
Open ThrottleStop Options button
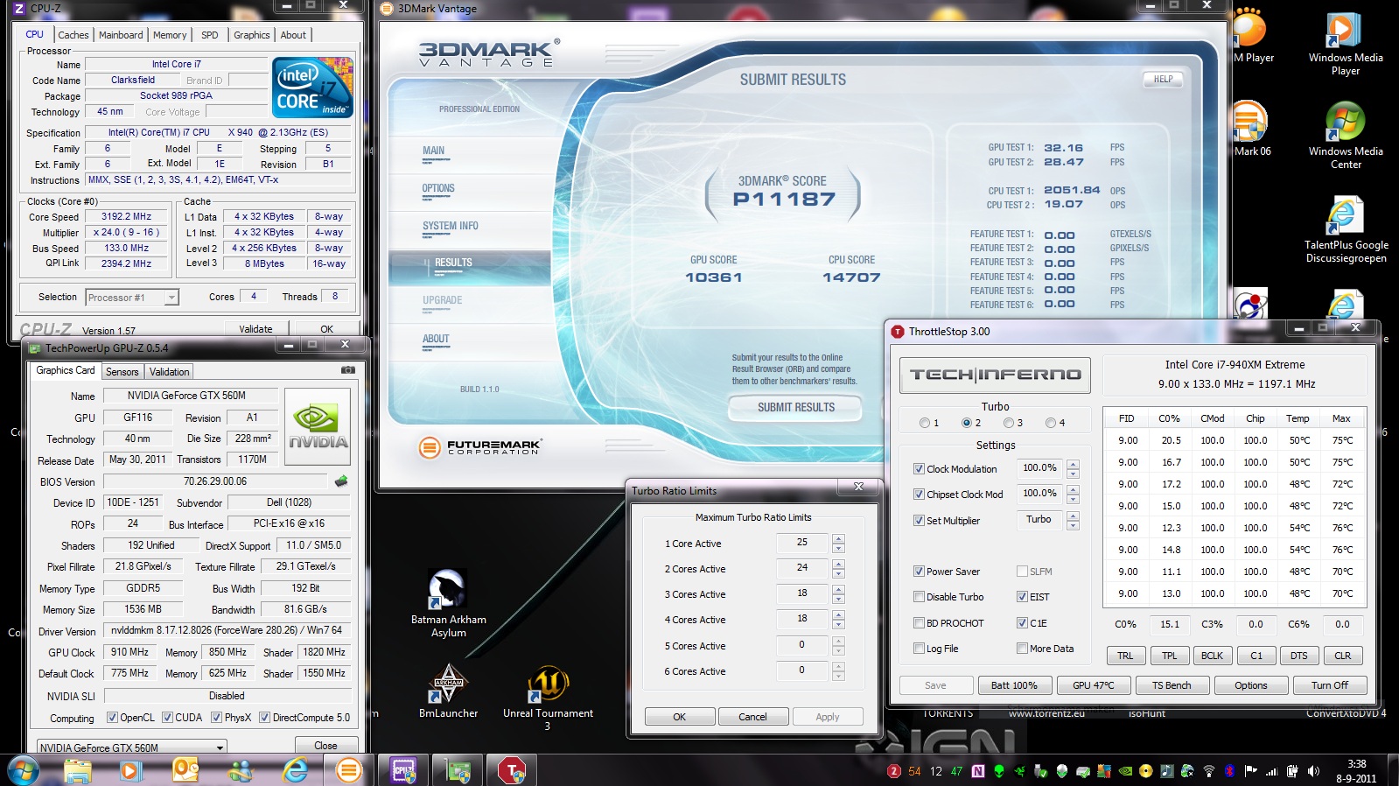point(1250,685)
